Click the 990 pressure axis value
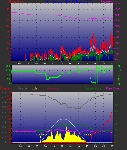This screenshot has height=150, width=127. click(x=117, y=43)
